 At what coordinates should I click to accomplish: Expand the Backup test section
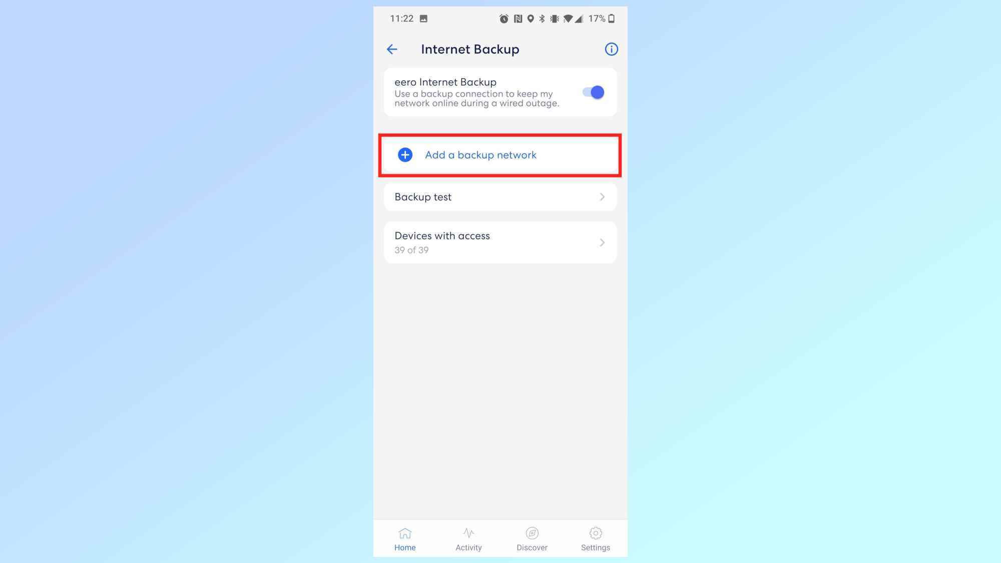click(500, 197)
